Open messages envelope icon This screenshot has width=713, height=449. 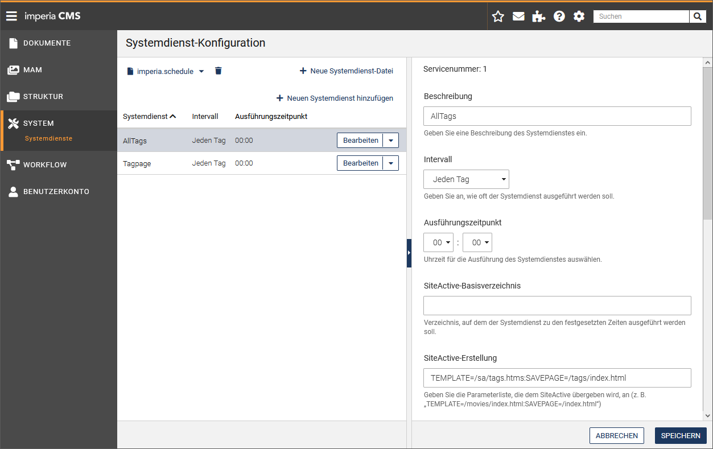point(518,17)
